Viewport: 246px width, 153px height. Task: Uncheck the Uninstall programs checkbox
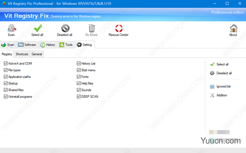pos(6,97)
